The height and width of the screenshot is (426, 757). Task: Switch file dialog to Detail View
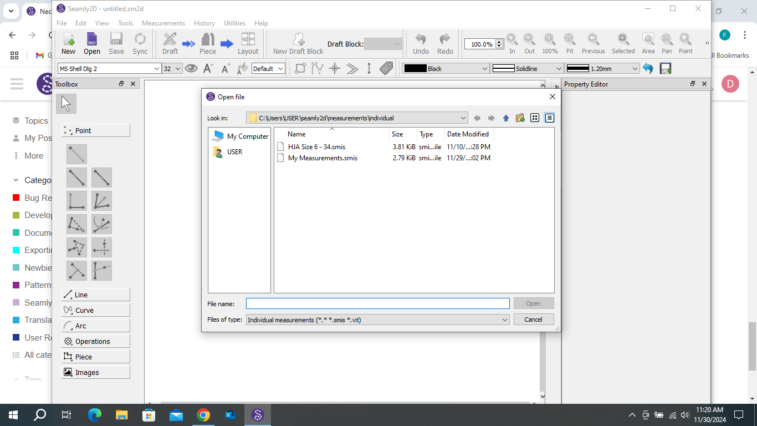click(x=549, y=118)
